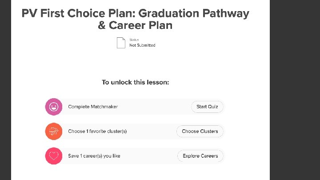The height and width of the screenshot is (180, 320).
Task: Select 'Save 1 career(s) you like' text
Action: pos(94,156)
